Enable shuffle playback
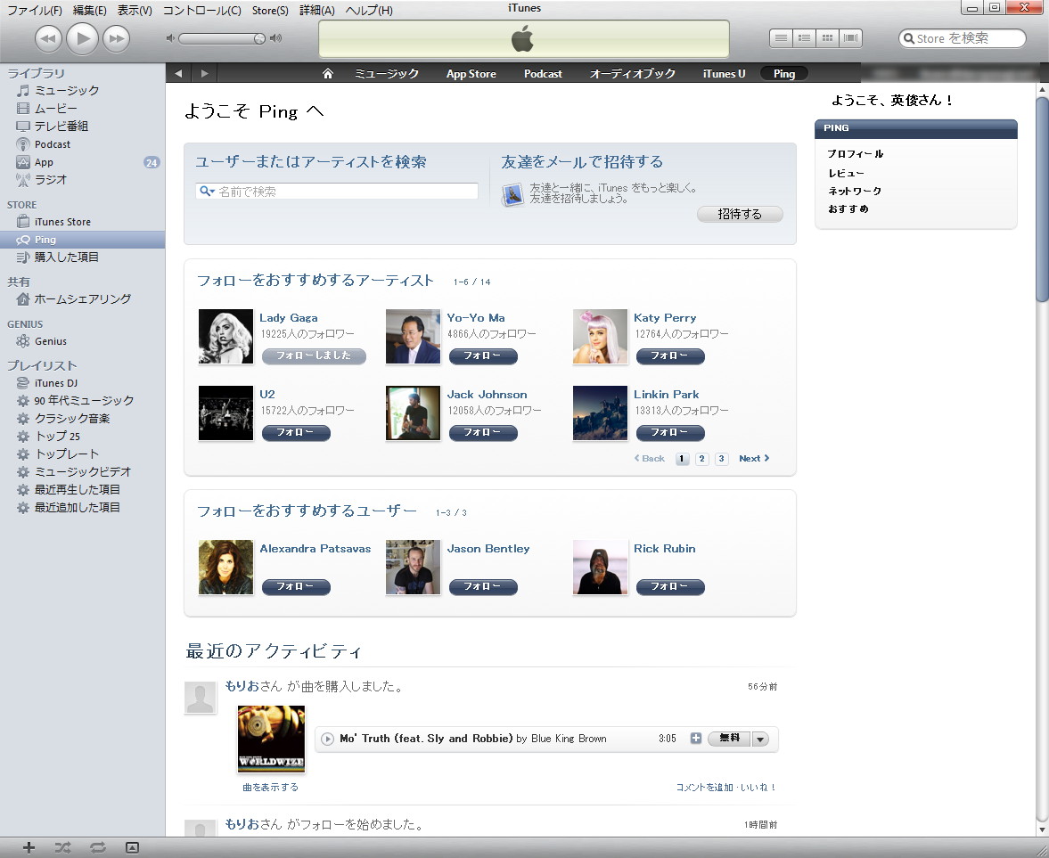 click(x=62, y=847)
